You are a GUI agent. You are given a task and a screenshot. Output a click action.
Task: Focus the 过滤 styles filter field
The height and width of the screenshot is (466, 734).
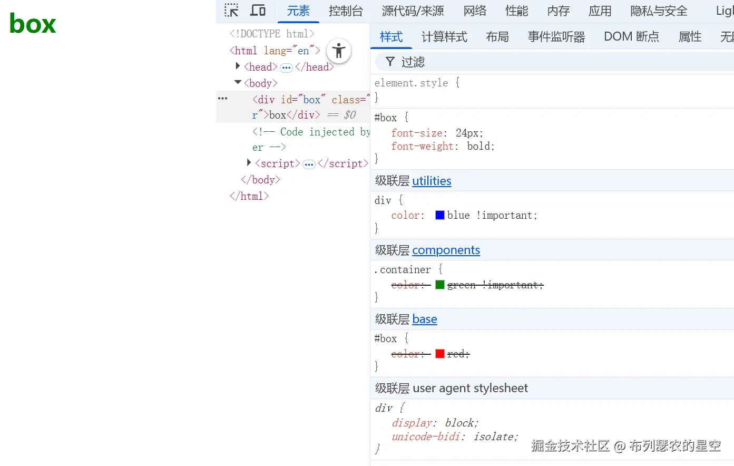click(x=527, y=62)
